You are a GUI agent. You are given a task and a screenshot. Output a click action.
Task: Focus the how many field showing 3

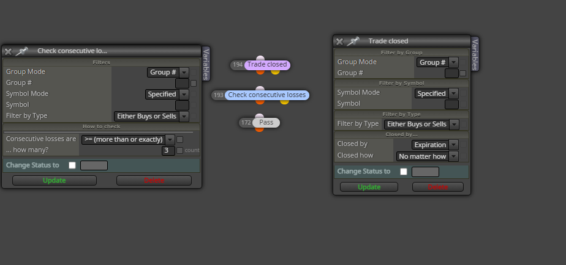(x=168, y=150)
